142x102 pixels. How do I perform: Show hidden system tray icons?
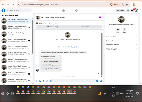110,93
